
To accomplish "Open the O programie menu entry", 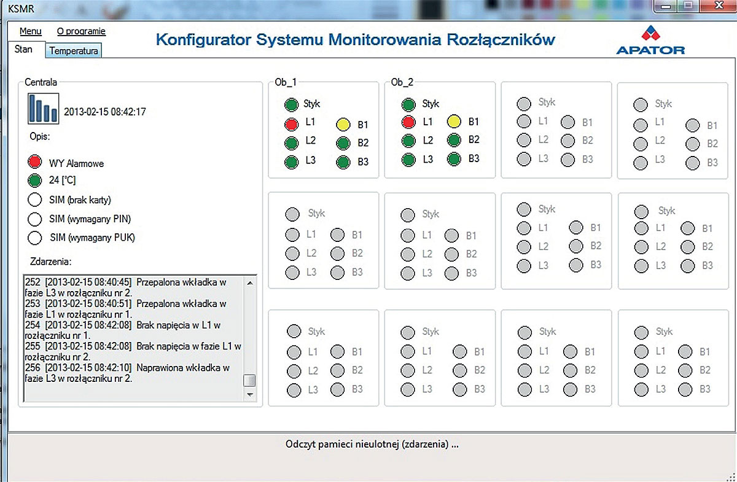I will tap(81, 31).
